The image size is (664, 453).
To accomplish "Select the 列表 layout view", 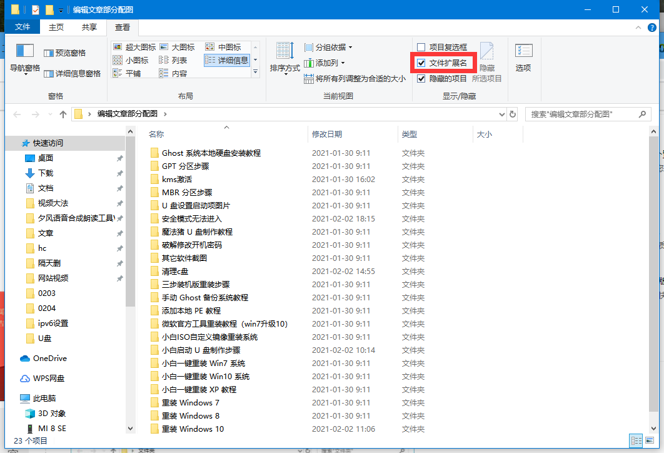I will tap(177, 59).
